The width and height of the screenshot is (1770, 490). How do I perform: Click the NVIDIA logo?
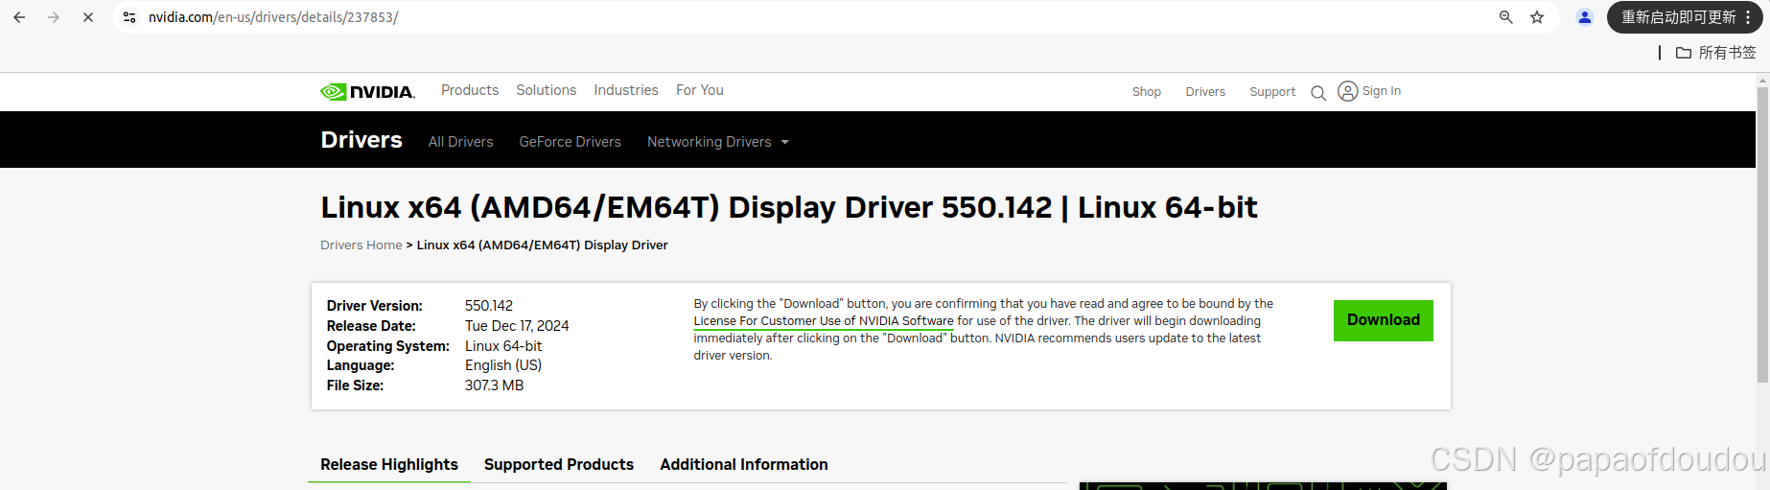(x=367, y=91)
